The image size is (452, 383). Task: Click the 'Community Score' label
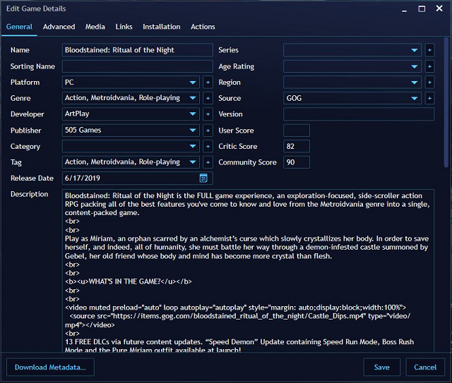coord(247,162)
